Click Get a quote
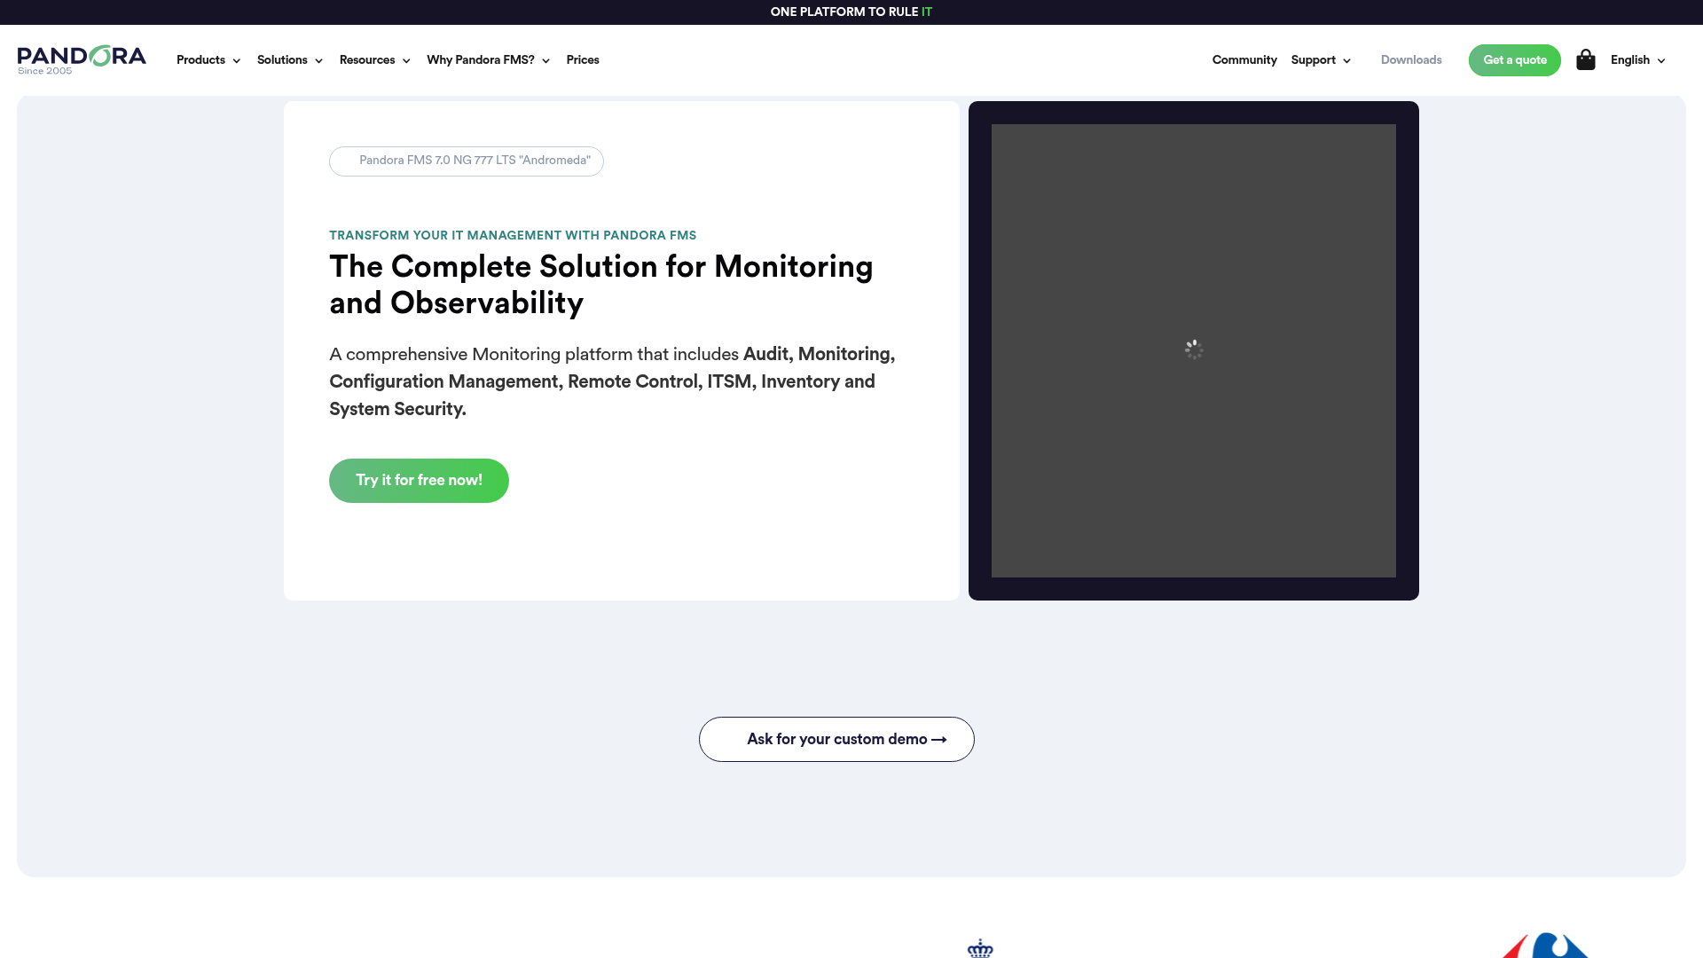 1514,59
